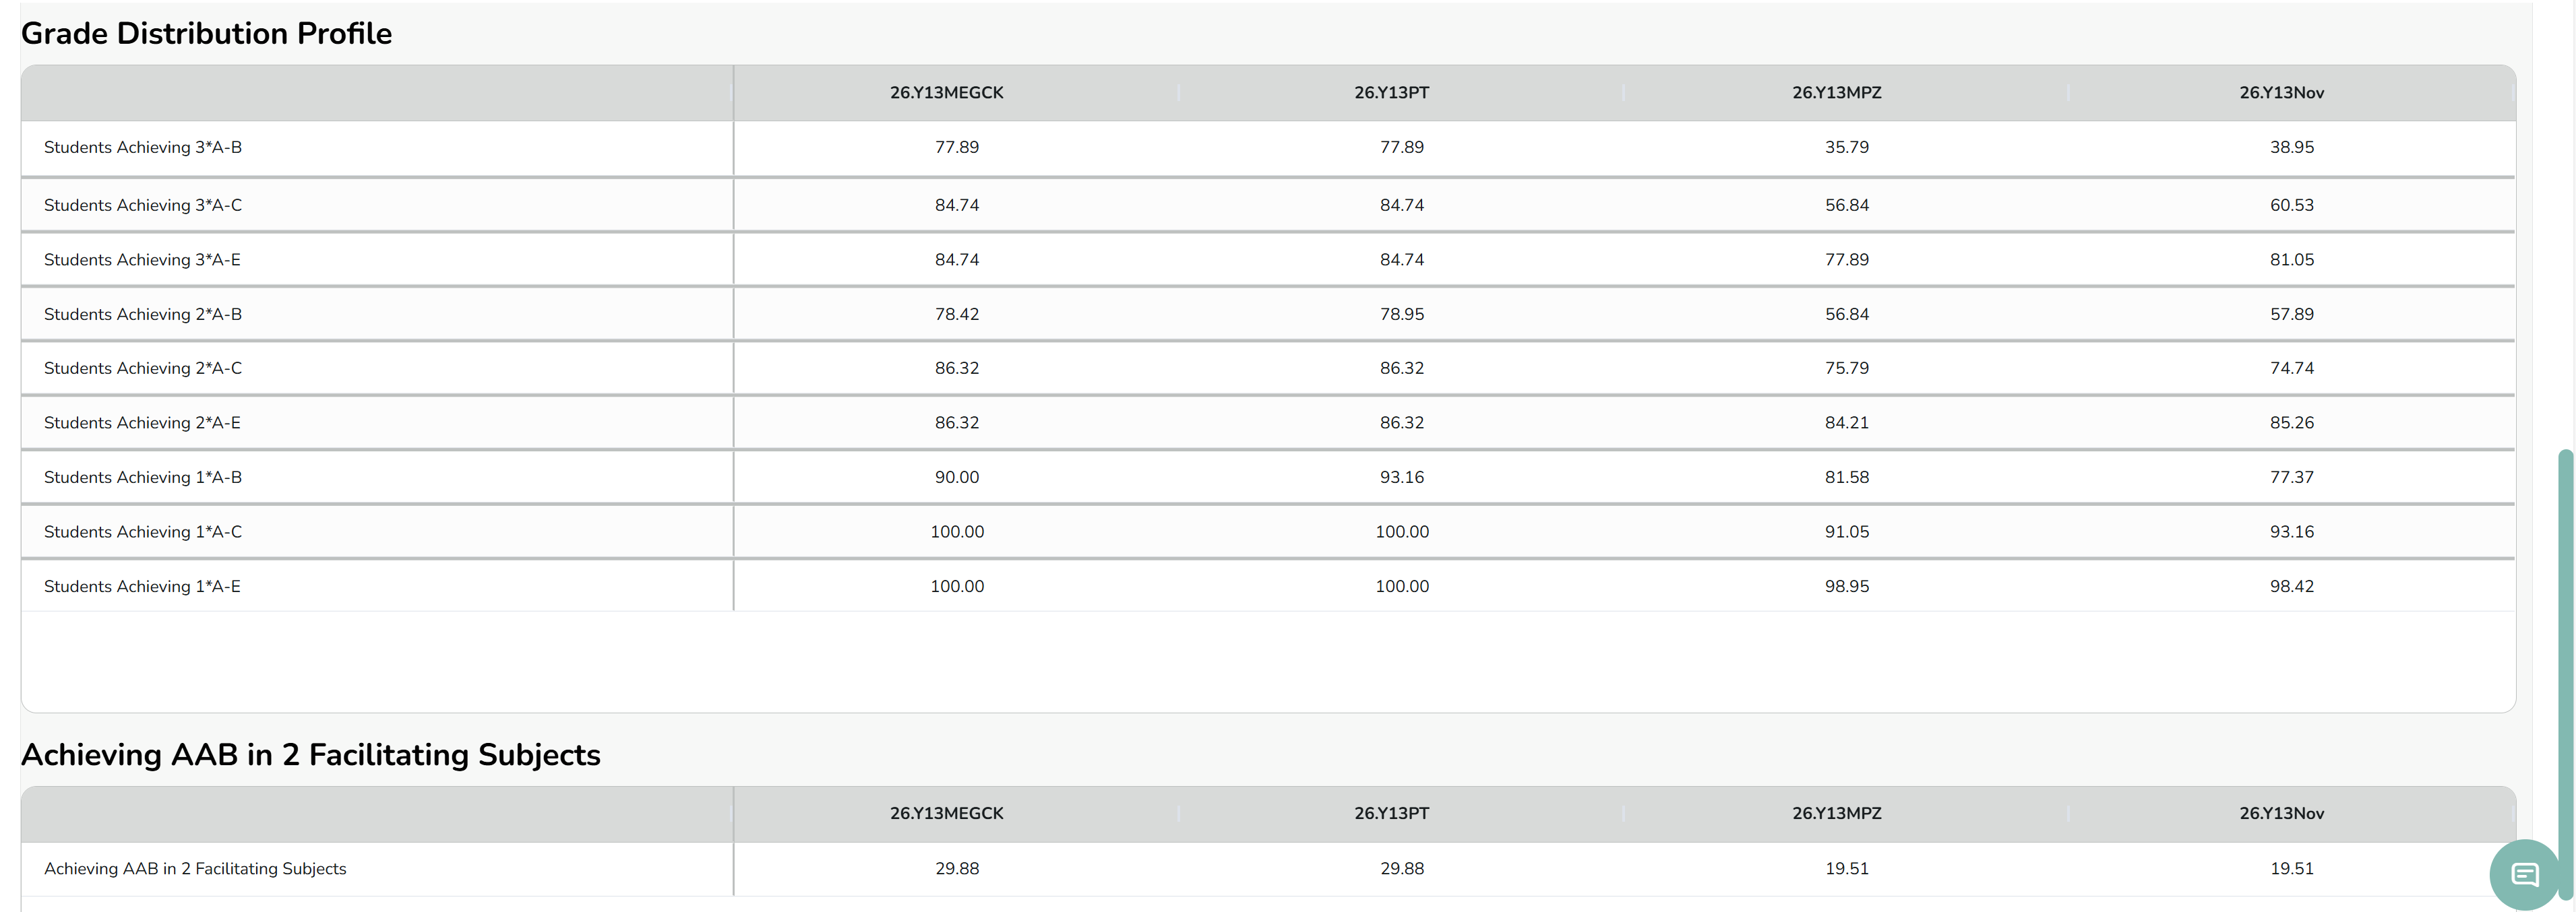Screen dimensions: 2576x912
Task: Click the 93.16 value for 1*A-B under 26.Y13PT
Action: (x=1401, y=478)
